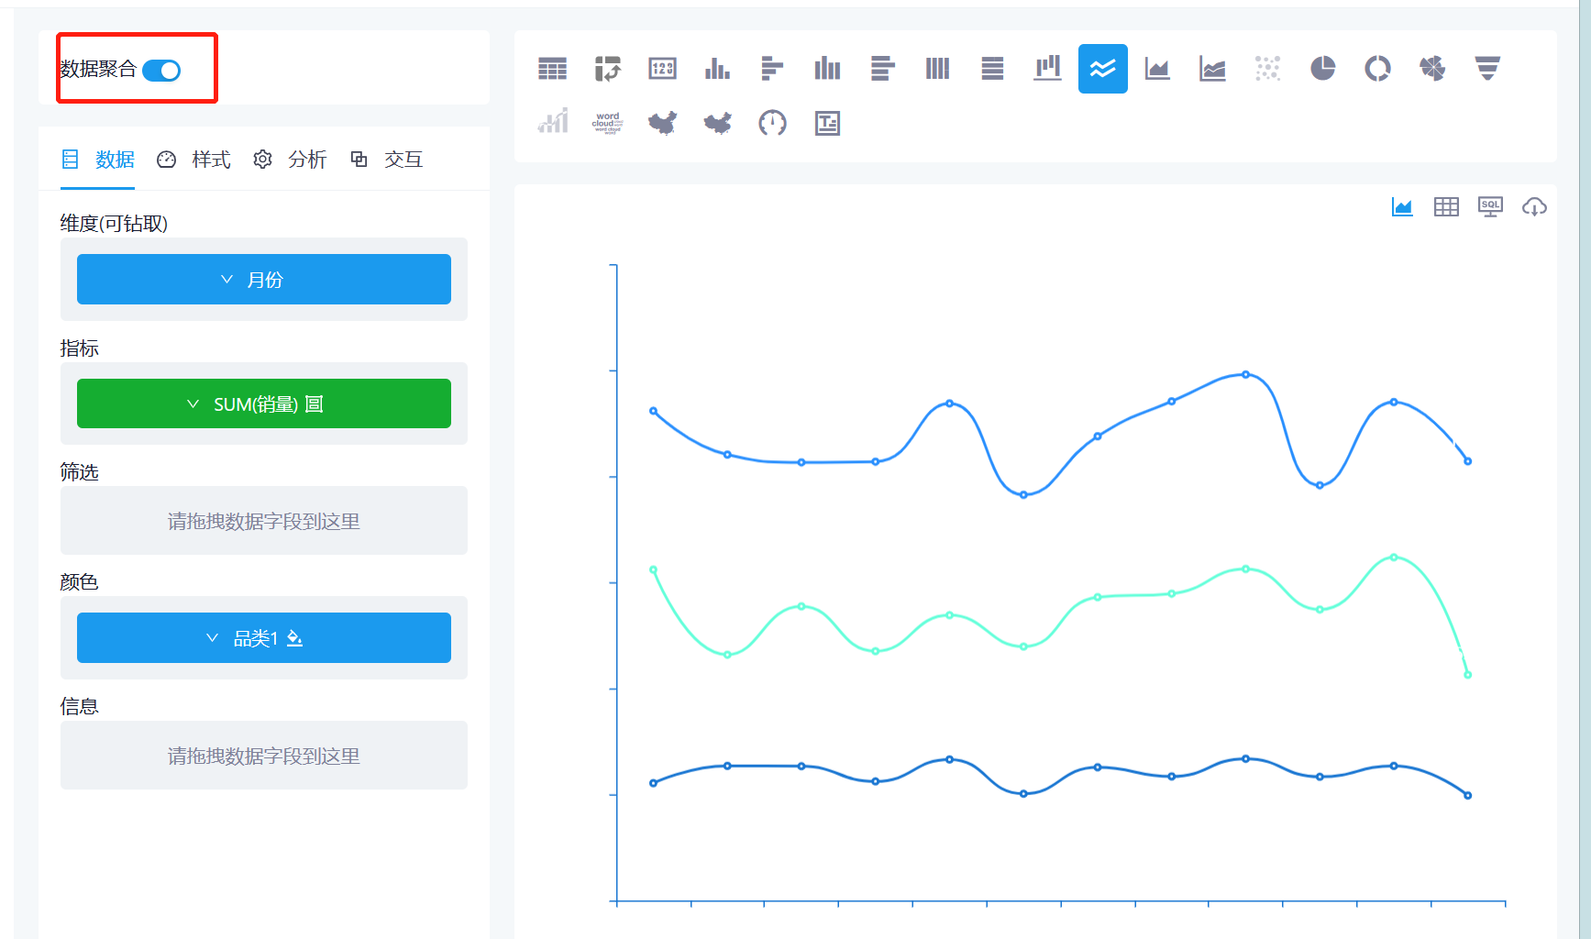Viewport: 1591px width, 939px height.
Task: Switch to the 交互 tab
Action: point(403,159)
